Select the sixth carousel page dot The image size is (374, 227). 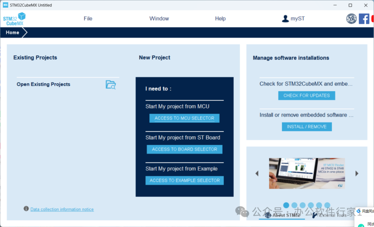[327, 205]
